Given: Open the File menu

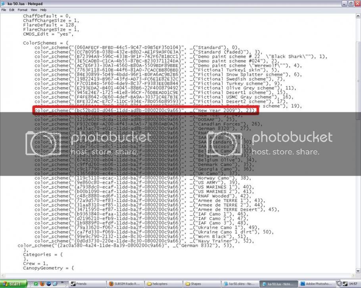Looking at the screenshot, I should click(4, 9).
